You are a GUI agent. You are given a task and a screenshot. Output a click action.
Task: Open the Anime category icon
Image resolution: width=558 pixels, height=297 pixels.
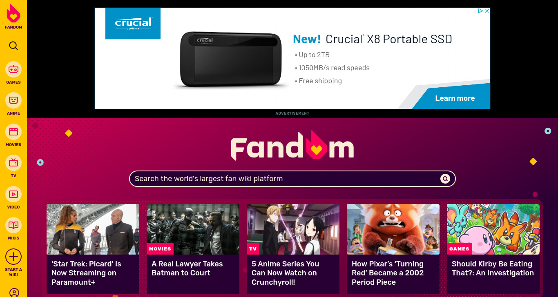click(13, 100)
